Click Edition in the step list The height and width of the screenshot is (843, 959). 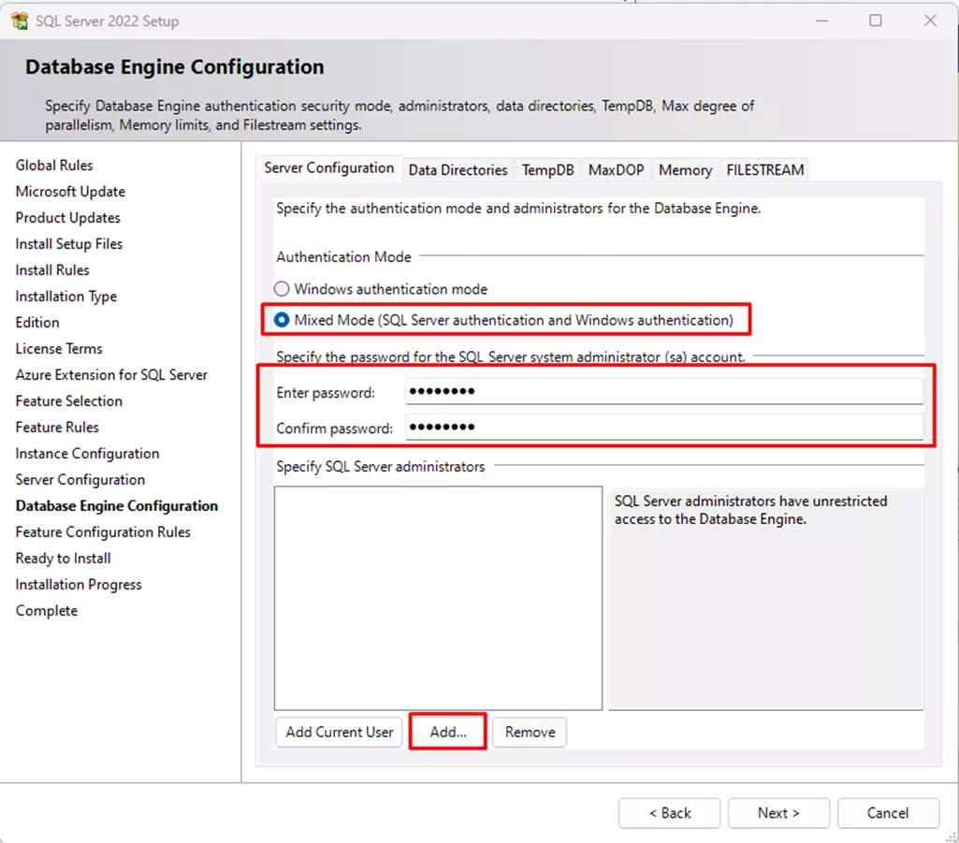click(x=37, y=323)
